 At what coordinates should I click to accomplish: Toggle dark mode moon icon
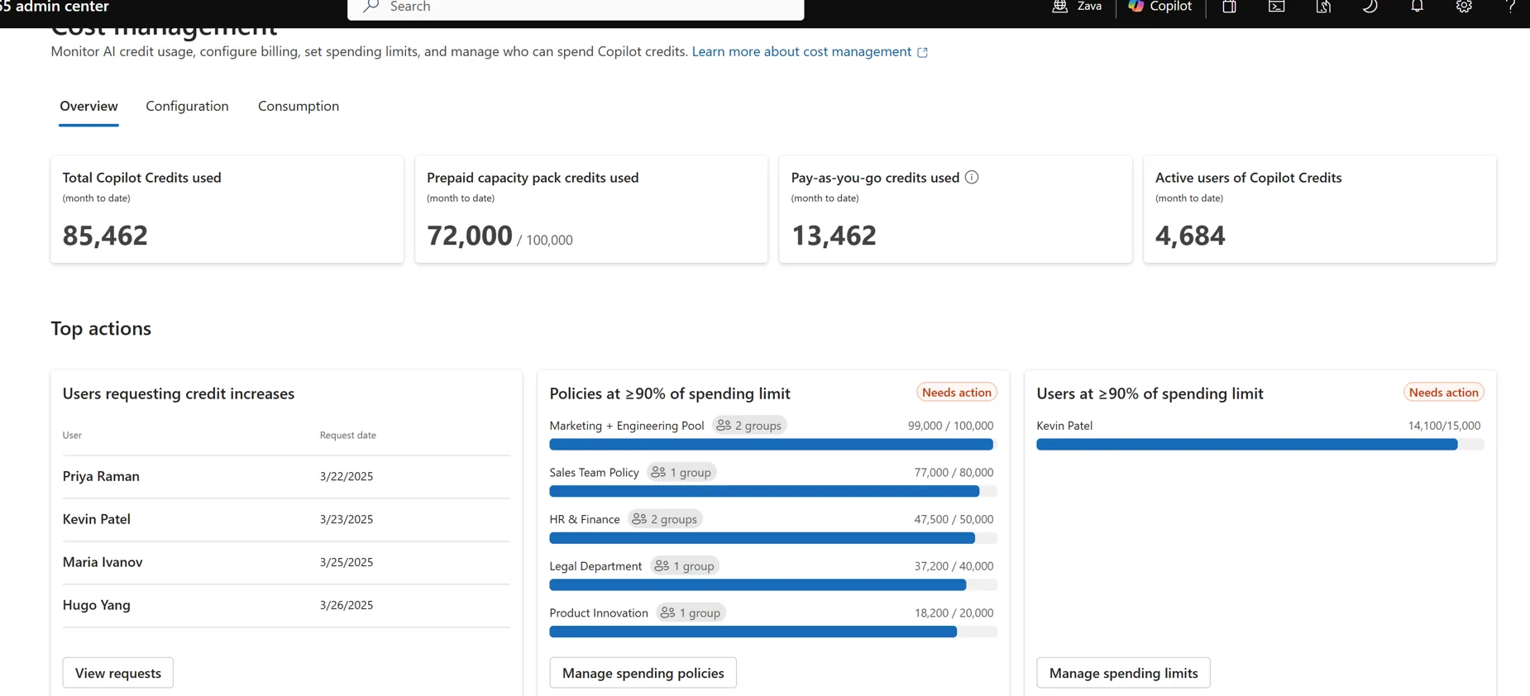1370,7
